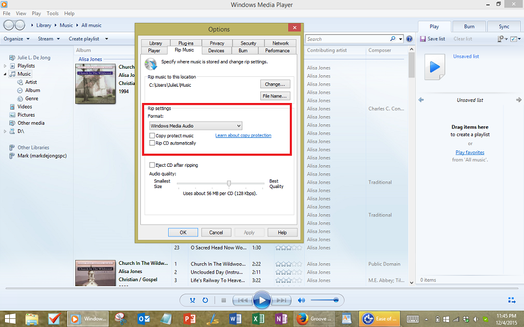Switch to the Privacy tab in Options
The height and width of the screenshot is (327, 524).
point(217,43)
